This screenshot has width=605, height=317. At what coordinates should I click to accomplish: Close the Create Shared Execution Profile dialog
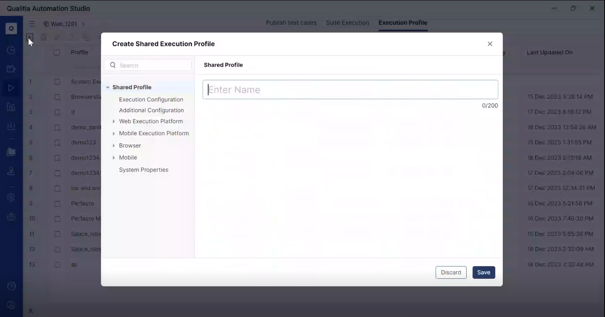tap(490, 44)
